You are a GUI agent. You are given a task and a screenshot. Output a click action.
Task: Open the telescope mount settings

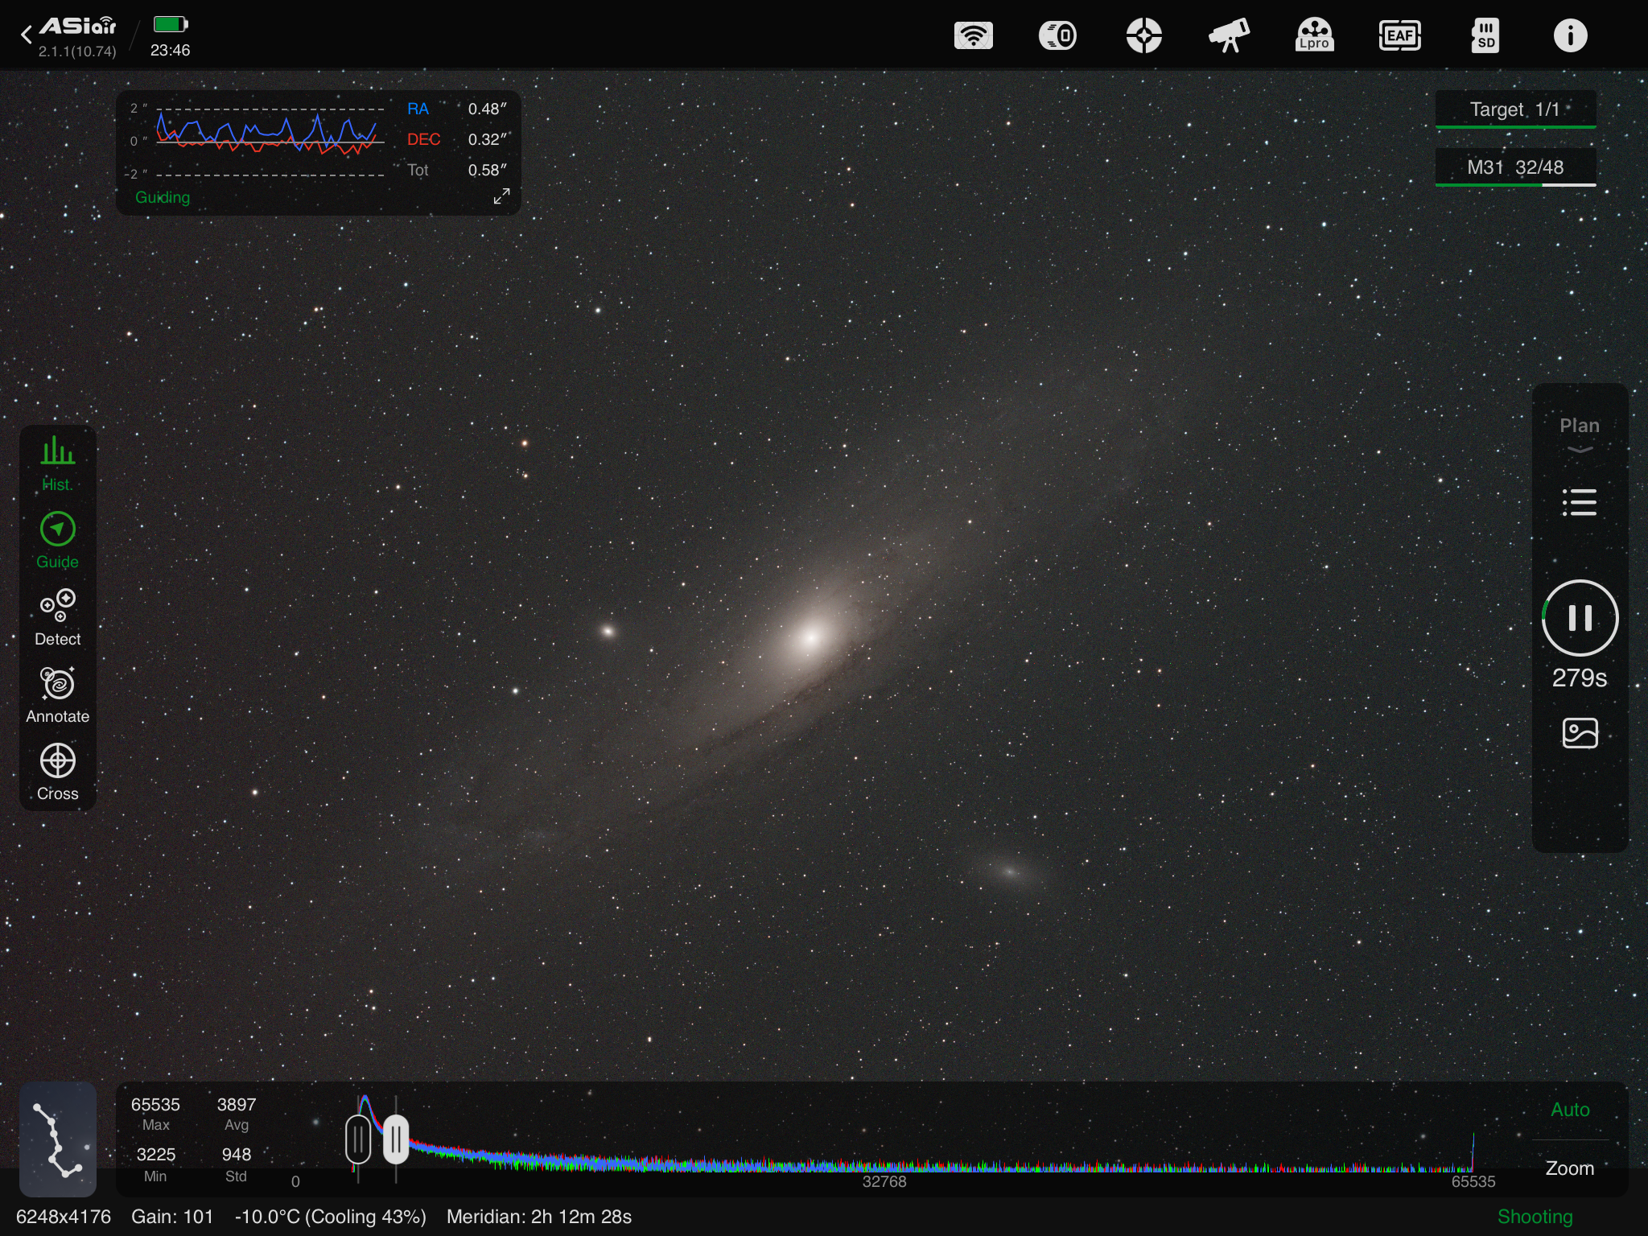click(x=1229, y=35)
